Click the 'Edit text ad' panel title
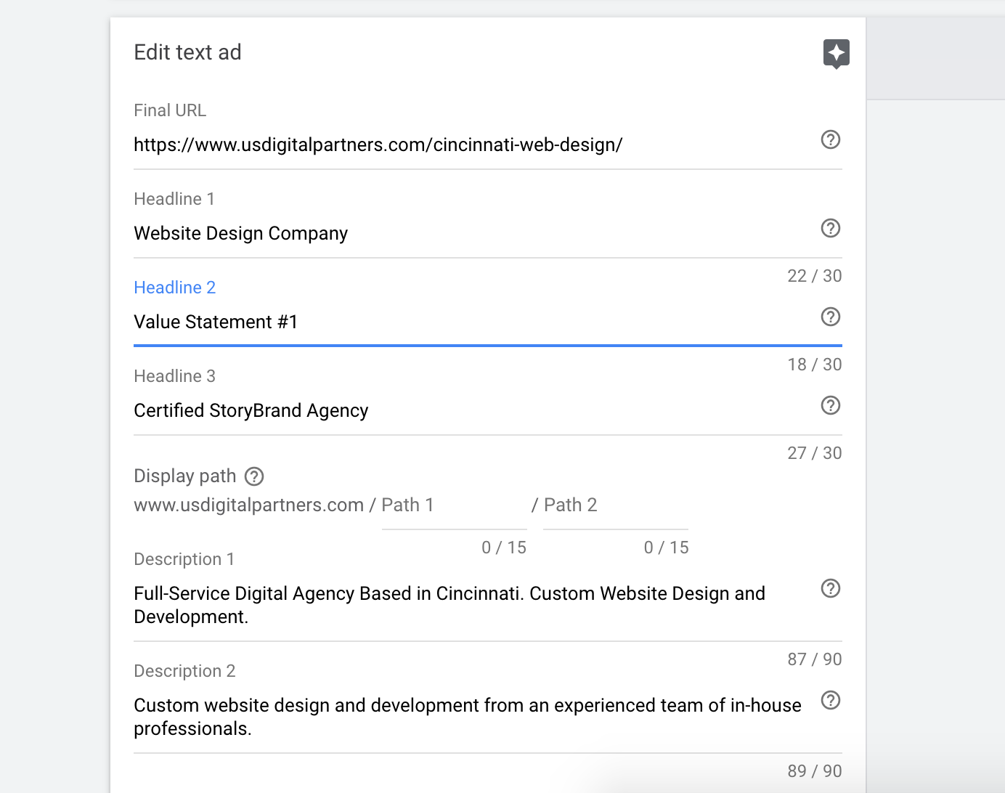The height and width of the screenshot is (793, 1005). click(188, 53)
